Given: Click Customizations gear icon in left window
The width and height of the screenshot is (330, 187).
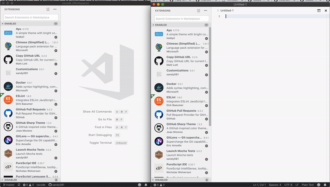Looking at the screenshot, I should 56,74.
